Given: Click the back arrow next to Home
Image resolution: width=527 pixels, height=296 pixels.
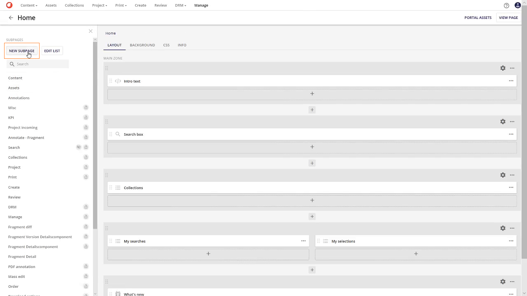Looking at the screenshot, I should coord(11,18).
